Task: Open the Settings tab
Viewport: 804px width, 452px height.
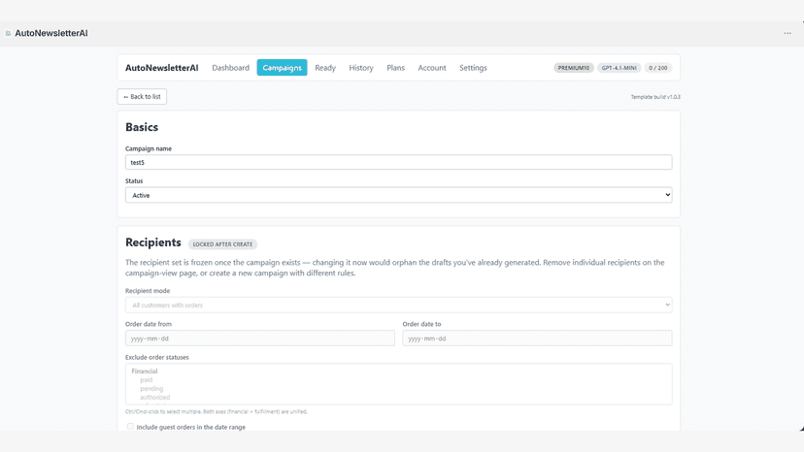Action: (x=473, y=68)
